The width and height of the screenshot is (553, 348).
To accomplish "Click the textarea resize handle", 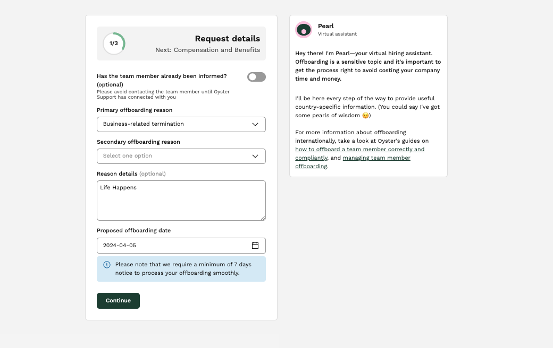I will point(263,218).
